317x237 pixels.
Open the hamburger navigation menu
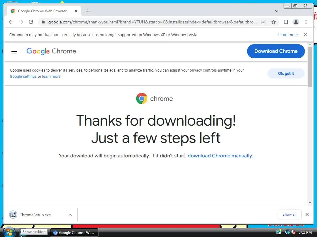click(14, 52)
